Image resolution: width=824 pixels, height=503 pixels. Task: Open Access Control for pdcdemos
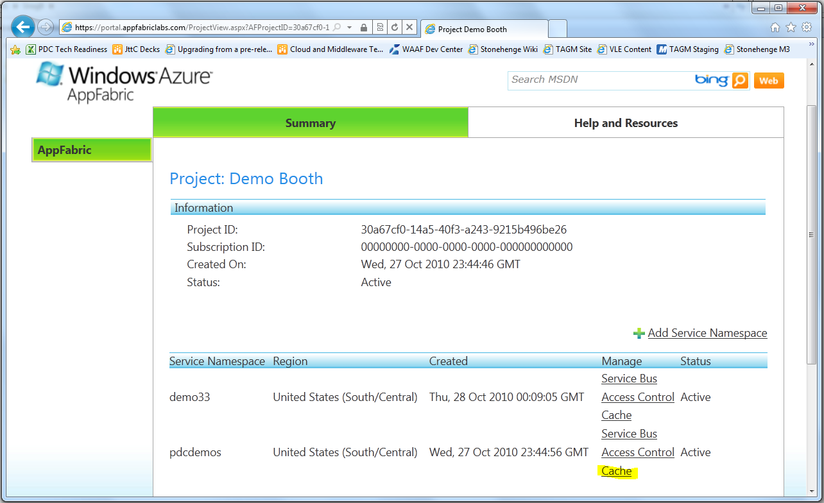click(638, 452)
